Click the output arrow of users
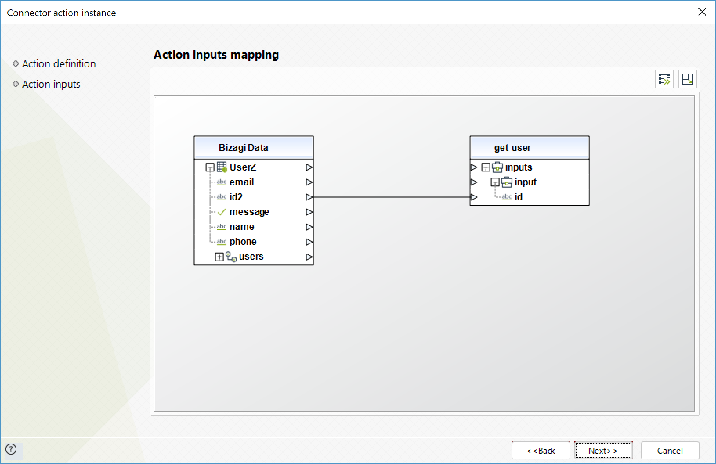 point(309,257)
